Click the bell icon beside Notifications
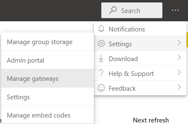This screenshot has height=124, width=188. click(101, 29)
